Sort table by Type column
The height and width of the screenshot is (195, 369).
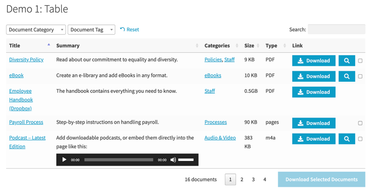pyautogui.click(x=275, y=46)
